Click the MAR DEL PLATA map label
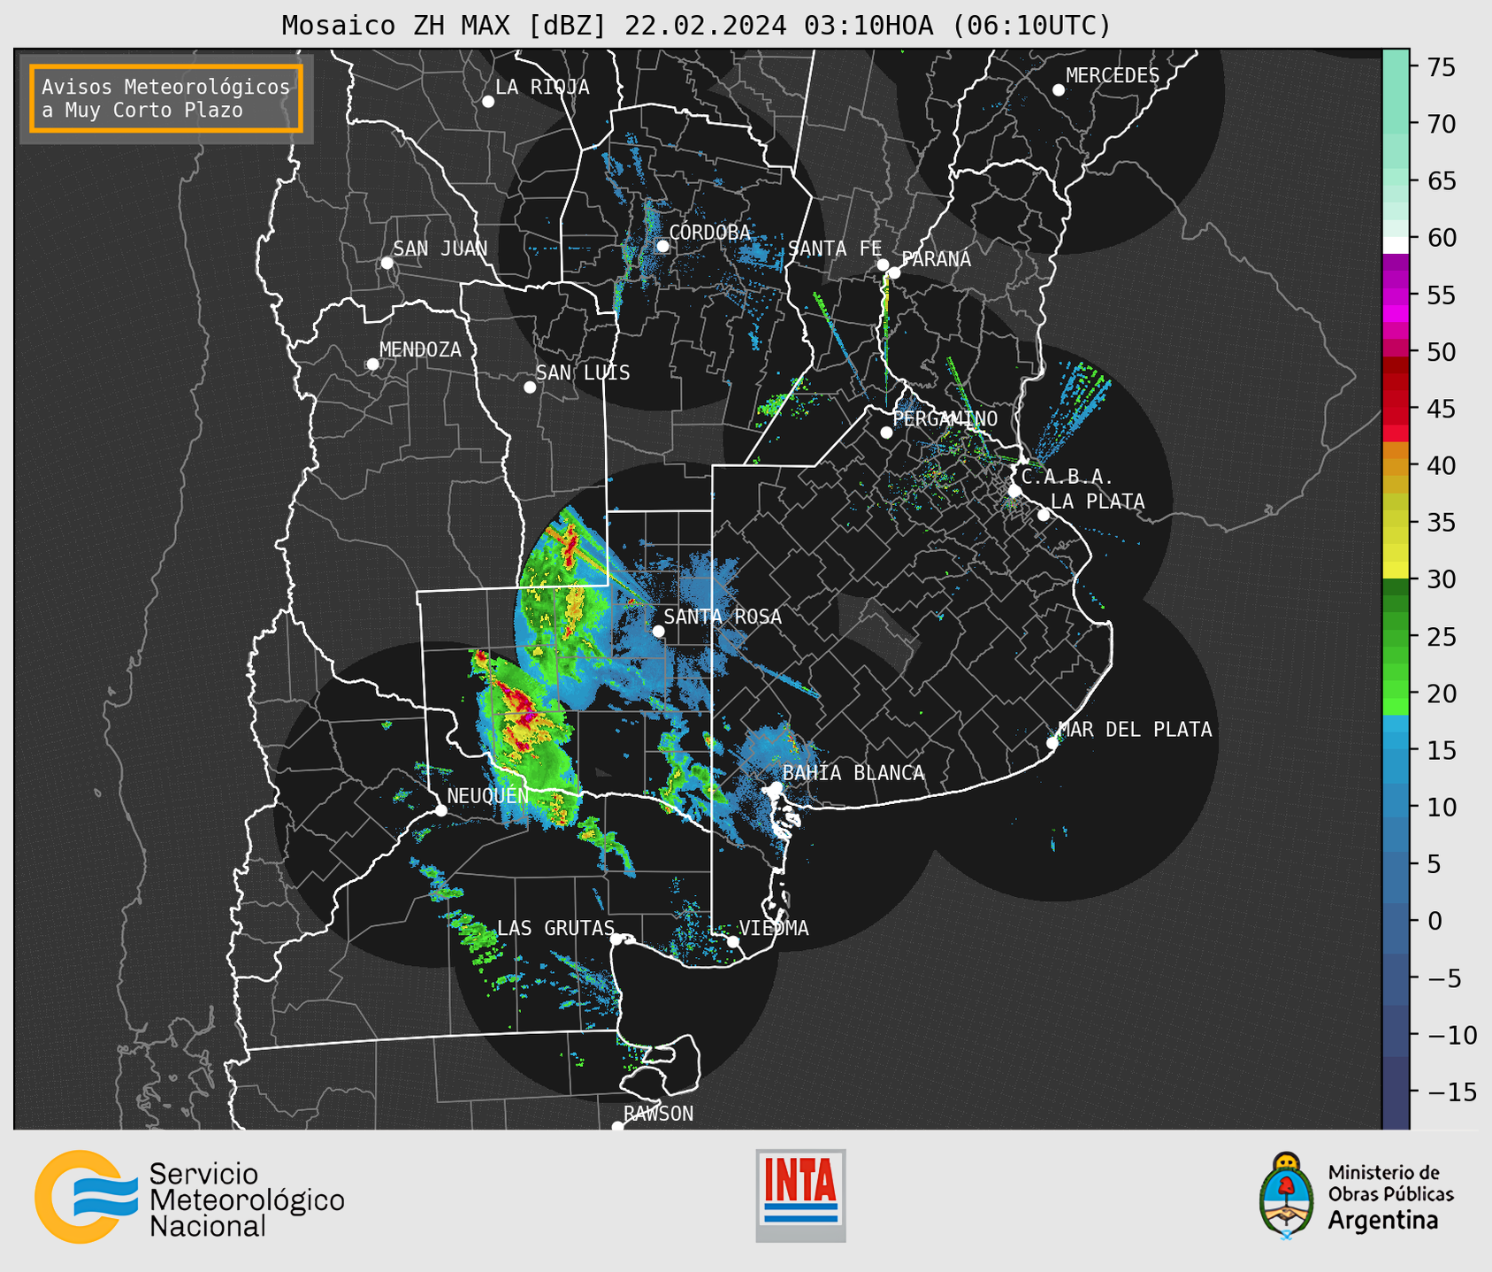 coord(1135,729)
